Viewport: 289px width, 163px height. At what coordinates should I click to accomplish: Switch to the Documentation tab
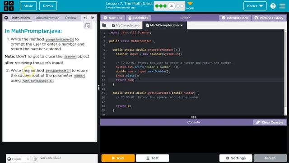(47, 18)
